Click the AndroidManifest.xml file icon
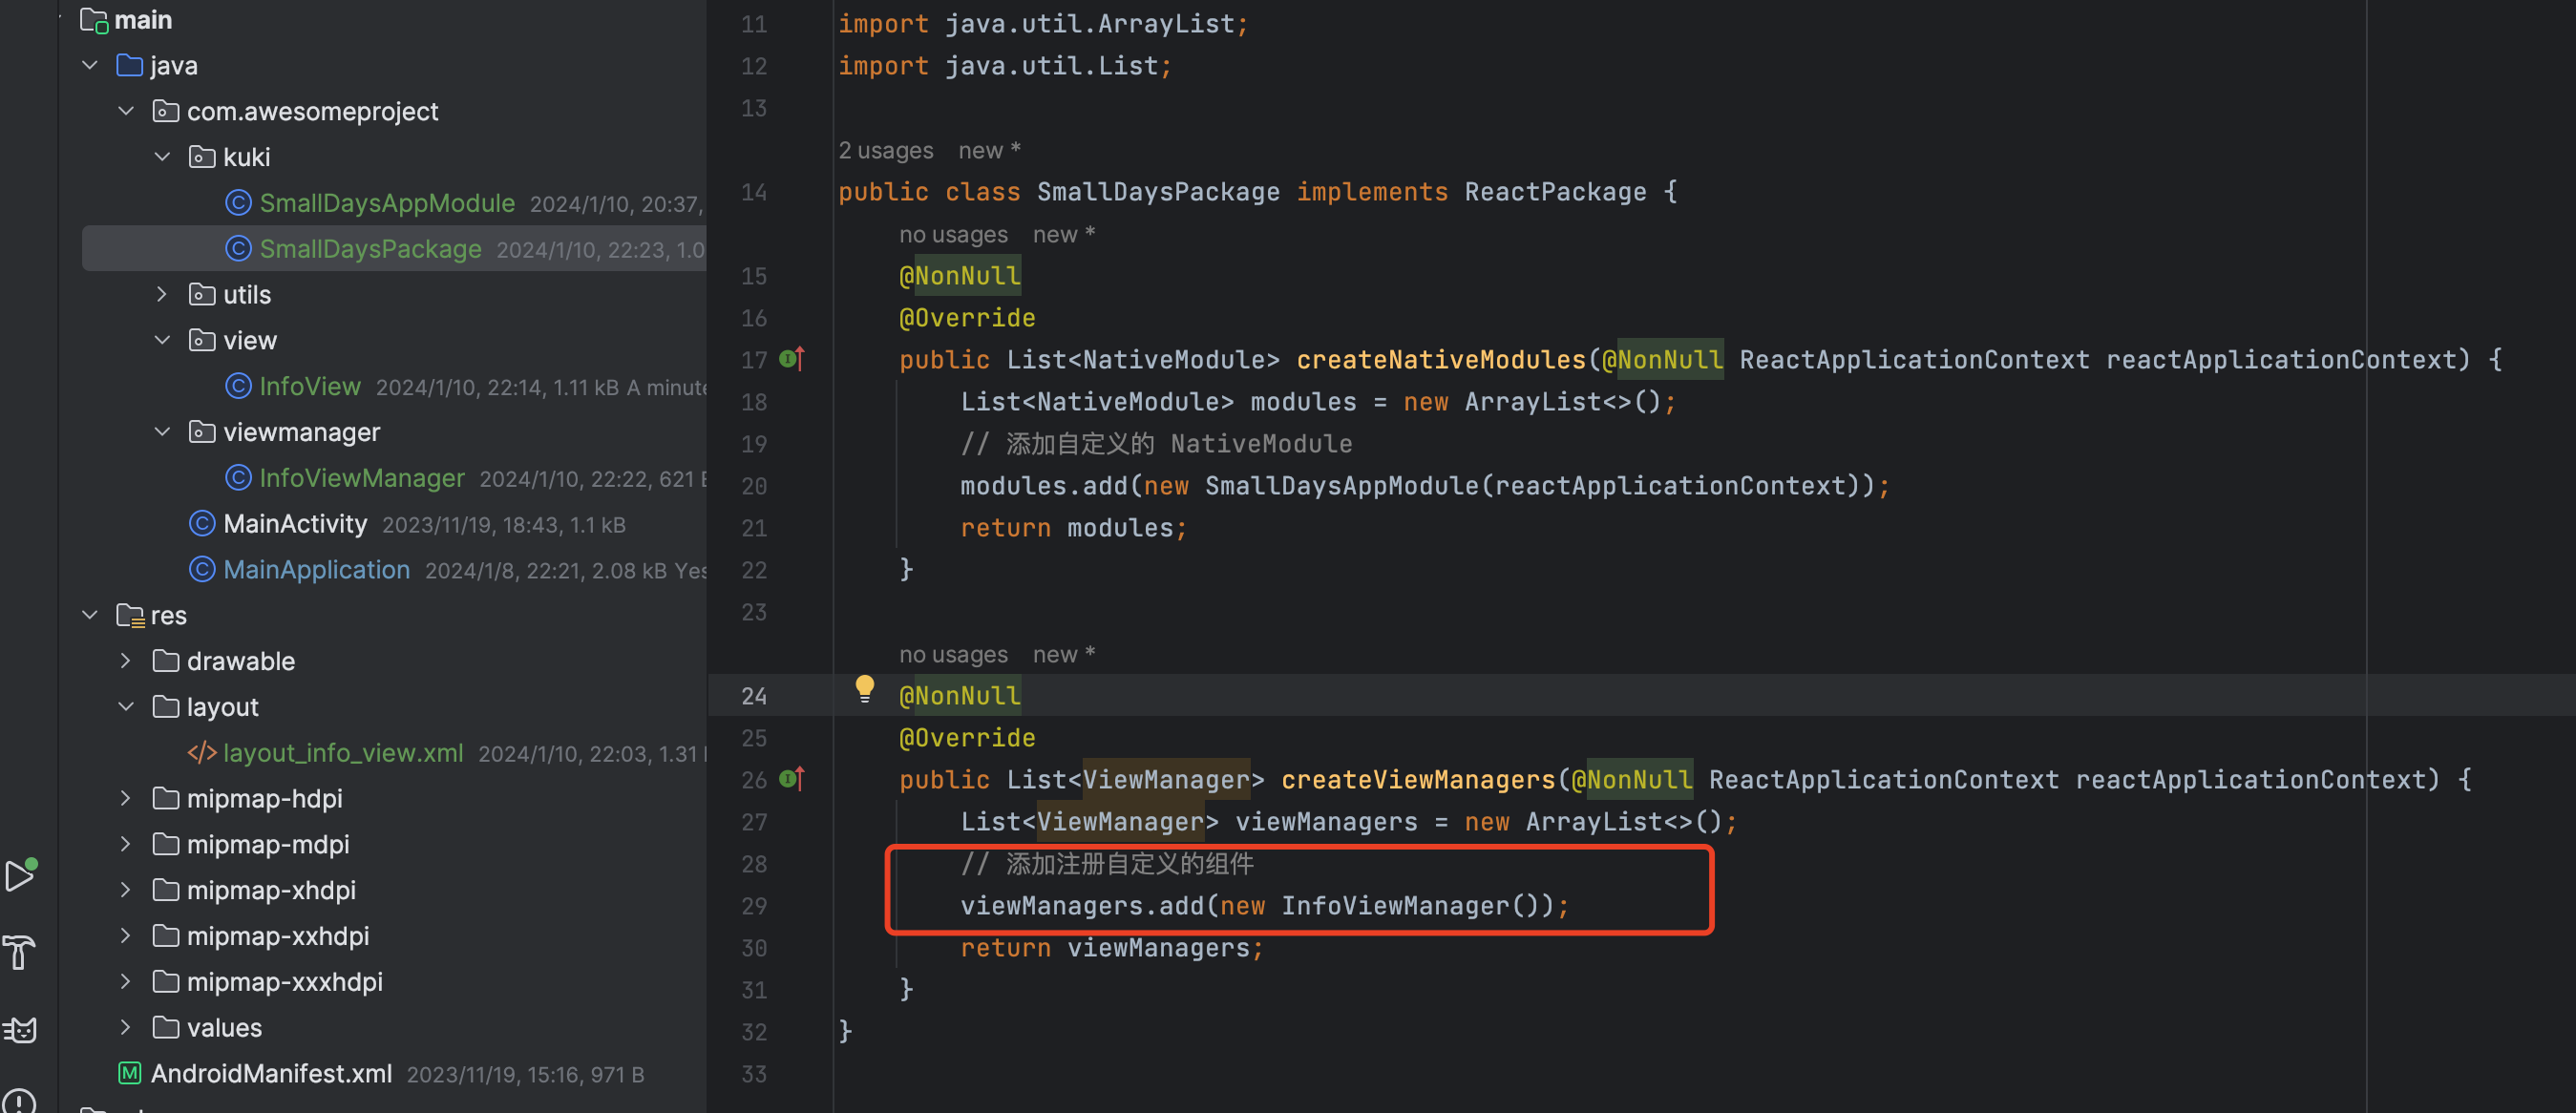Screen dimensions: 2576x1113 point(130,1073)
